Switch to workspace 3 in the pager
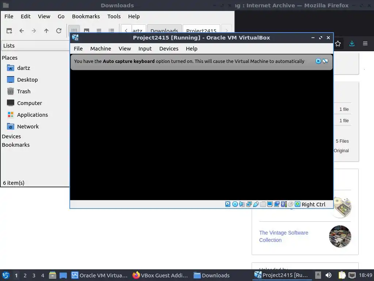The height and width of the screenshot is (281, 374). 34,276
